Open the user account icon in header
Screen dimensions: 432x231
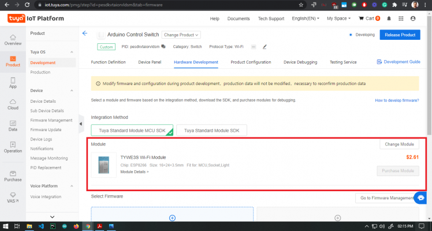pyautogui.click(x=413, y=18)
